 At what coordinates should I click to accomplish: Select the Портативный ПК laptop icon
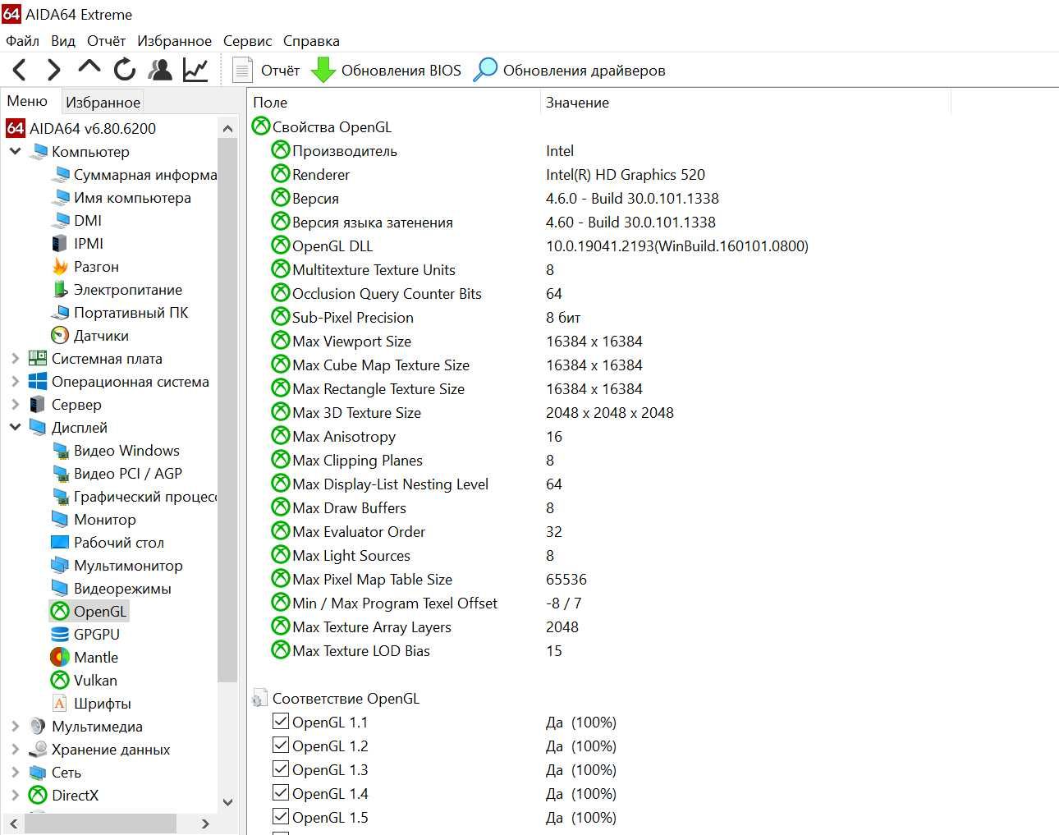tap(60, 312)
